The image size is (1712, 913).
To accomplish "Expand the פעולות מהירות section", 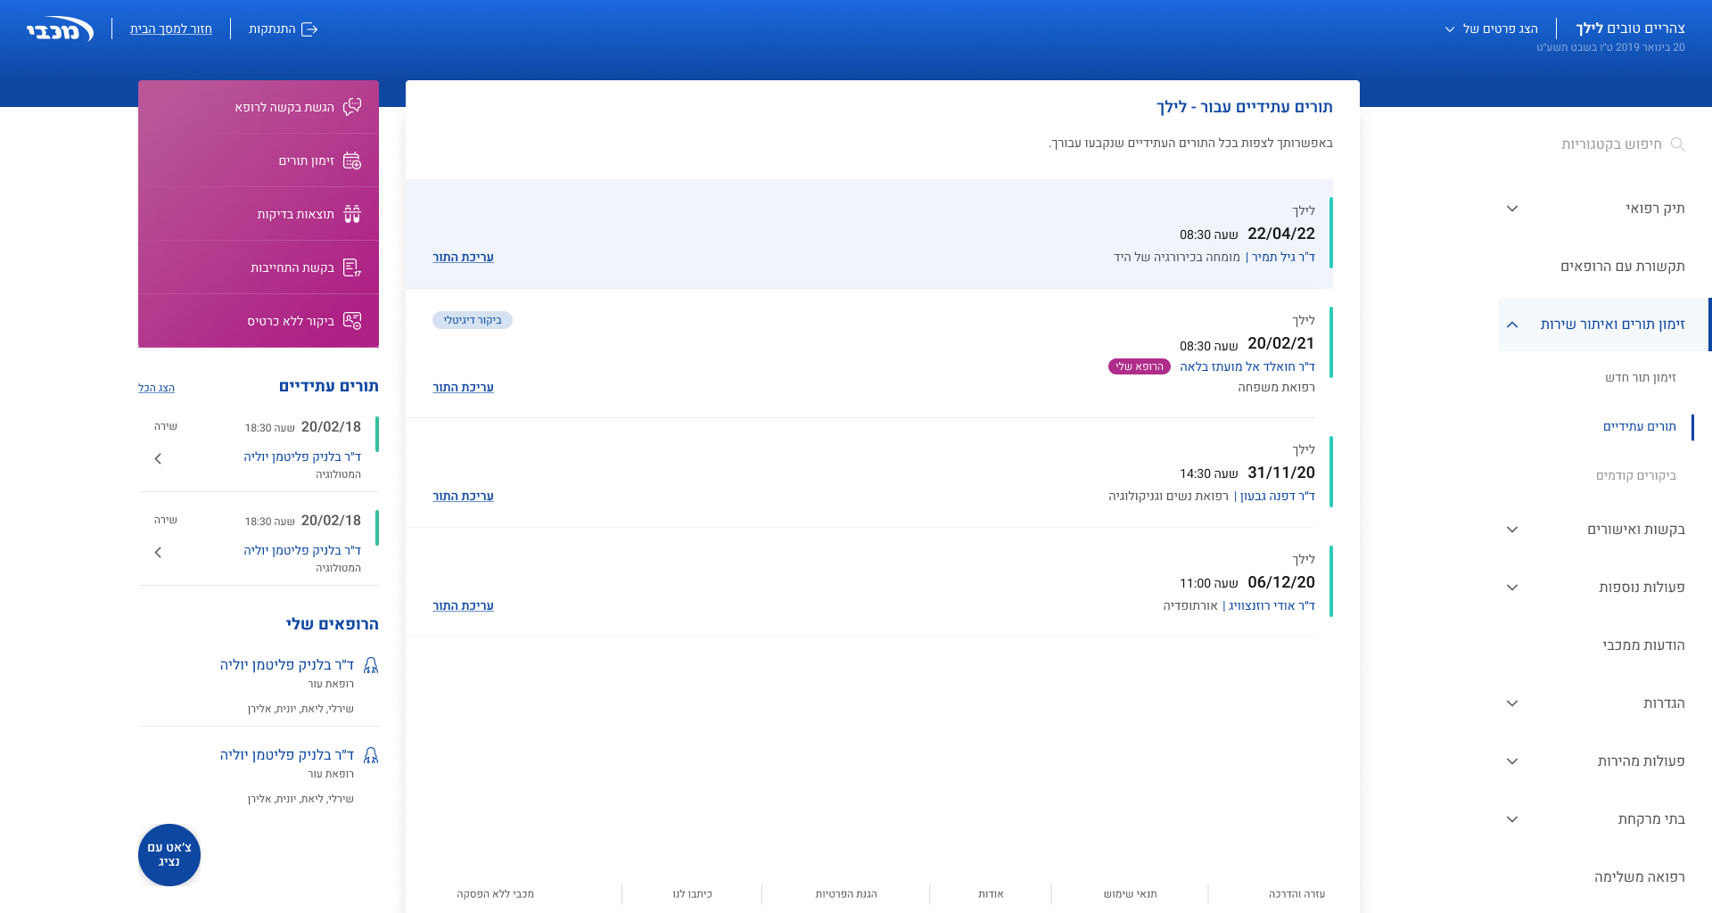I will point(1512,761).
